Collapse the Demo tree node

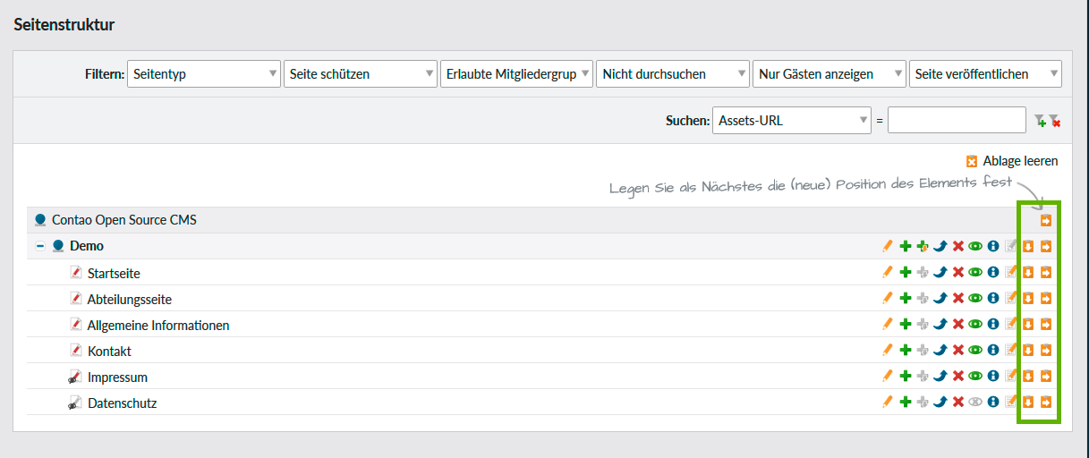pyautogui.click(x=40, y=246)
